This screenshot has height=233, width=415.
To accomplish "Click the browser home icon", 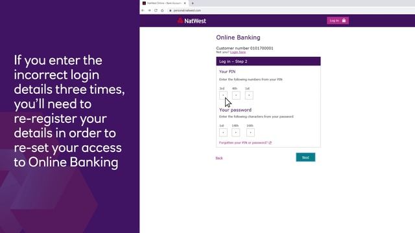I will [x=162, y=10].
